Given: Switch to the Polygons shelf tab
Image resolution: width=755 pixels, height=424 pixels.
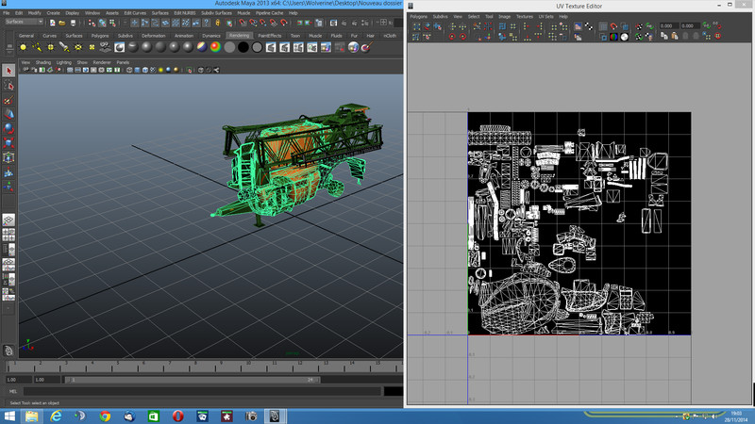Looking at the screenshot, I should point(98,35).
